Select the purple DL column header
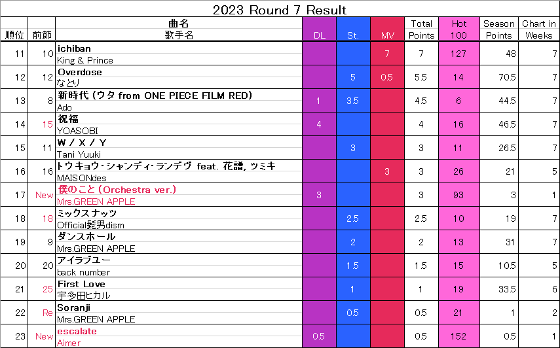The width and height of the screenshot is (560, 348). [319, 29]
